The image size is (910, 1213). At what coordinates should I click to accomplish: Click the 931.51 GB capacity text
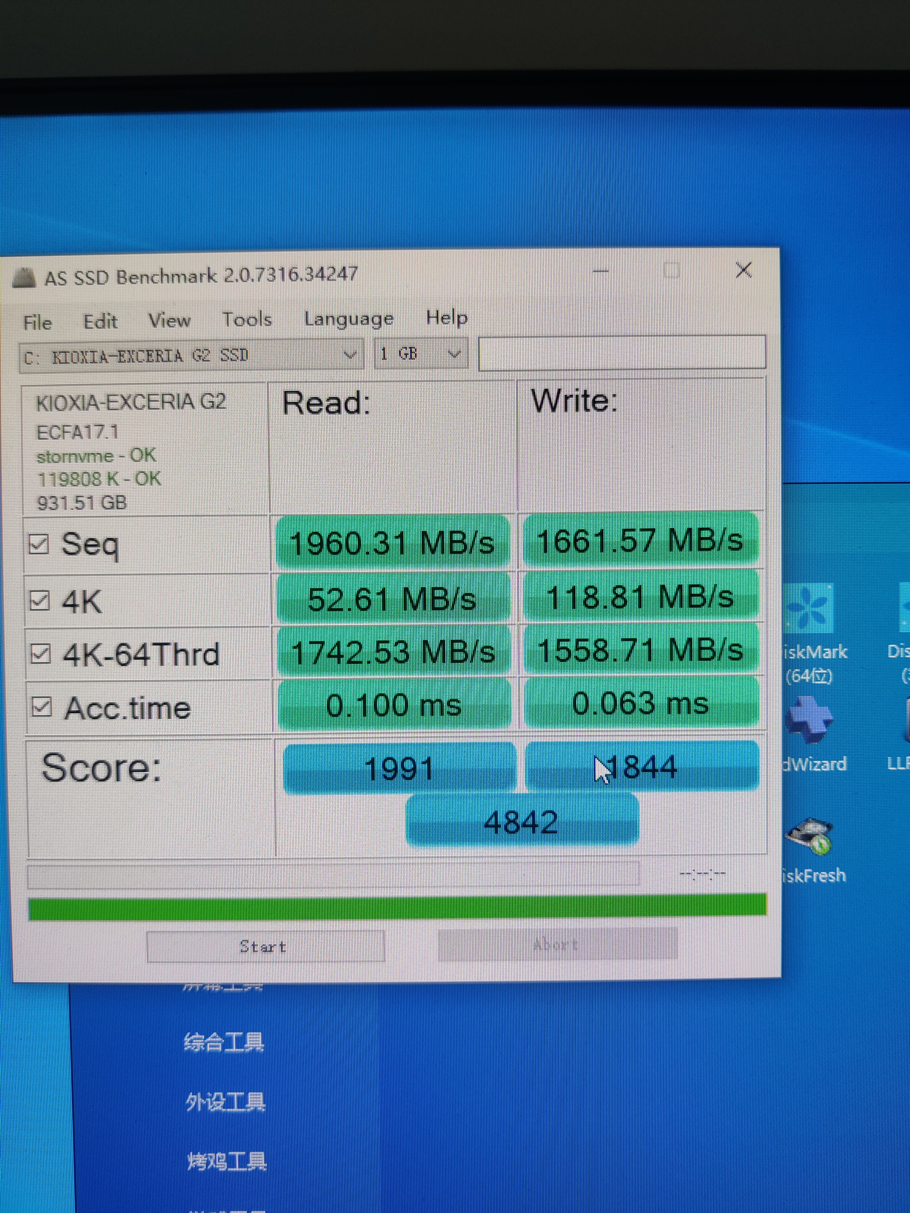(82, 503)
